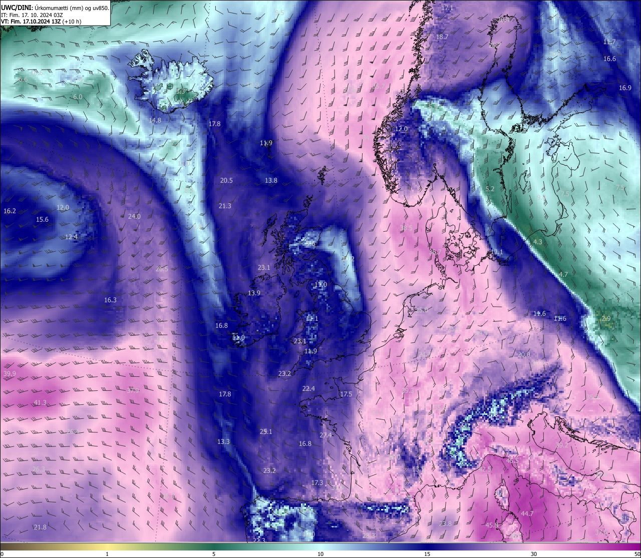The height and width of the screenshot is (558, 641).
Task: Click the 2.9 value in the green patch
Action: (606, 318)
